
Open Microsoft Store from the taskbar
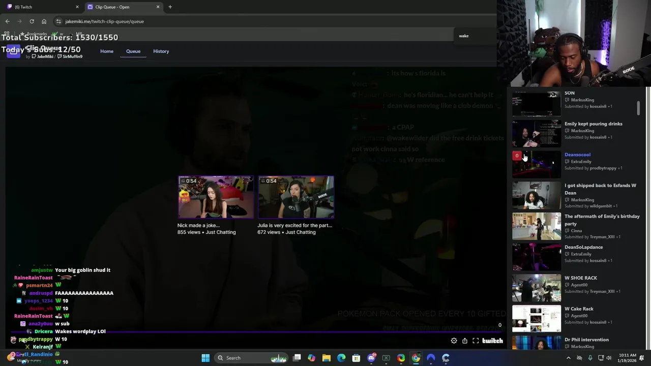click(x=356, y=358)
